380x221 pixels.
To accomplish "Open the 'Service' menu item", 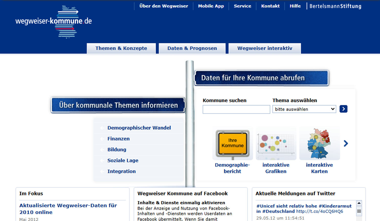I will tap(242, 6).
